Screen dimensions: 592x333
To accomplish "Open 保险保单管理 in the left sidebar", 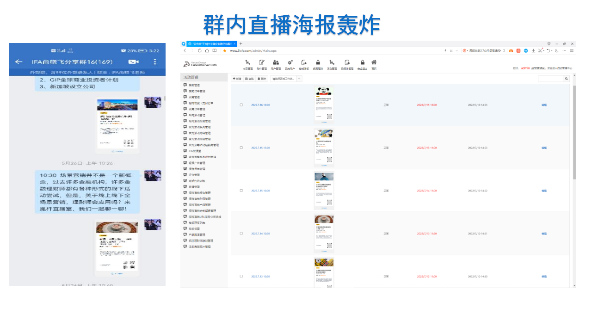I will (x=197, y=169).
